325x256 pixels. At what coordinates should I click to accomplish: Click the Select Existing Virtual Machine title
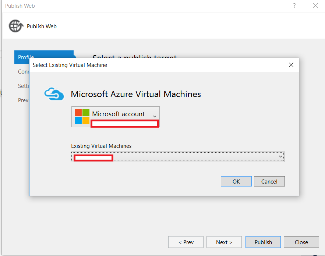pos(70,65)
